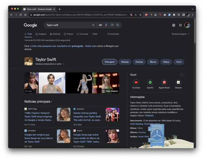Image resolution: width=204 pixels, height=159 pixels.
Task: Open Google settings gear icon
Action: [174, 25]
